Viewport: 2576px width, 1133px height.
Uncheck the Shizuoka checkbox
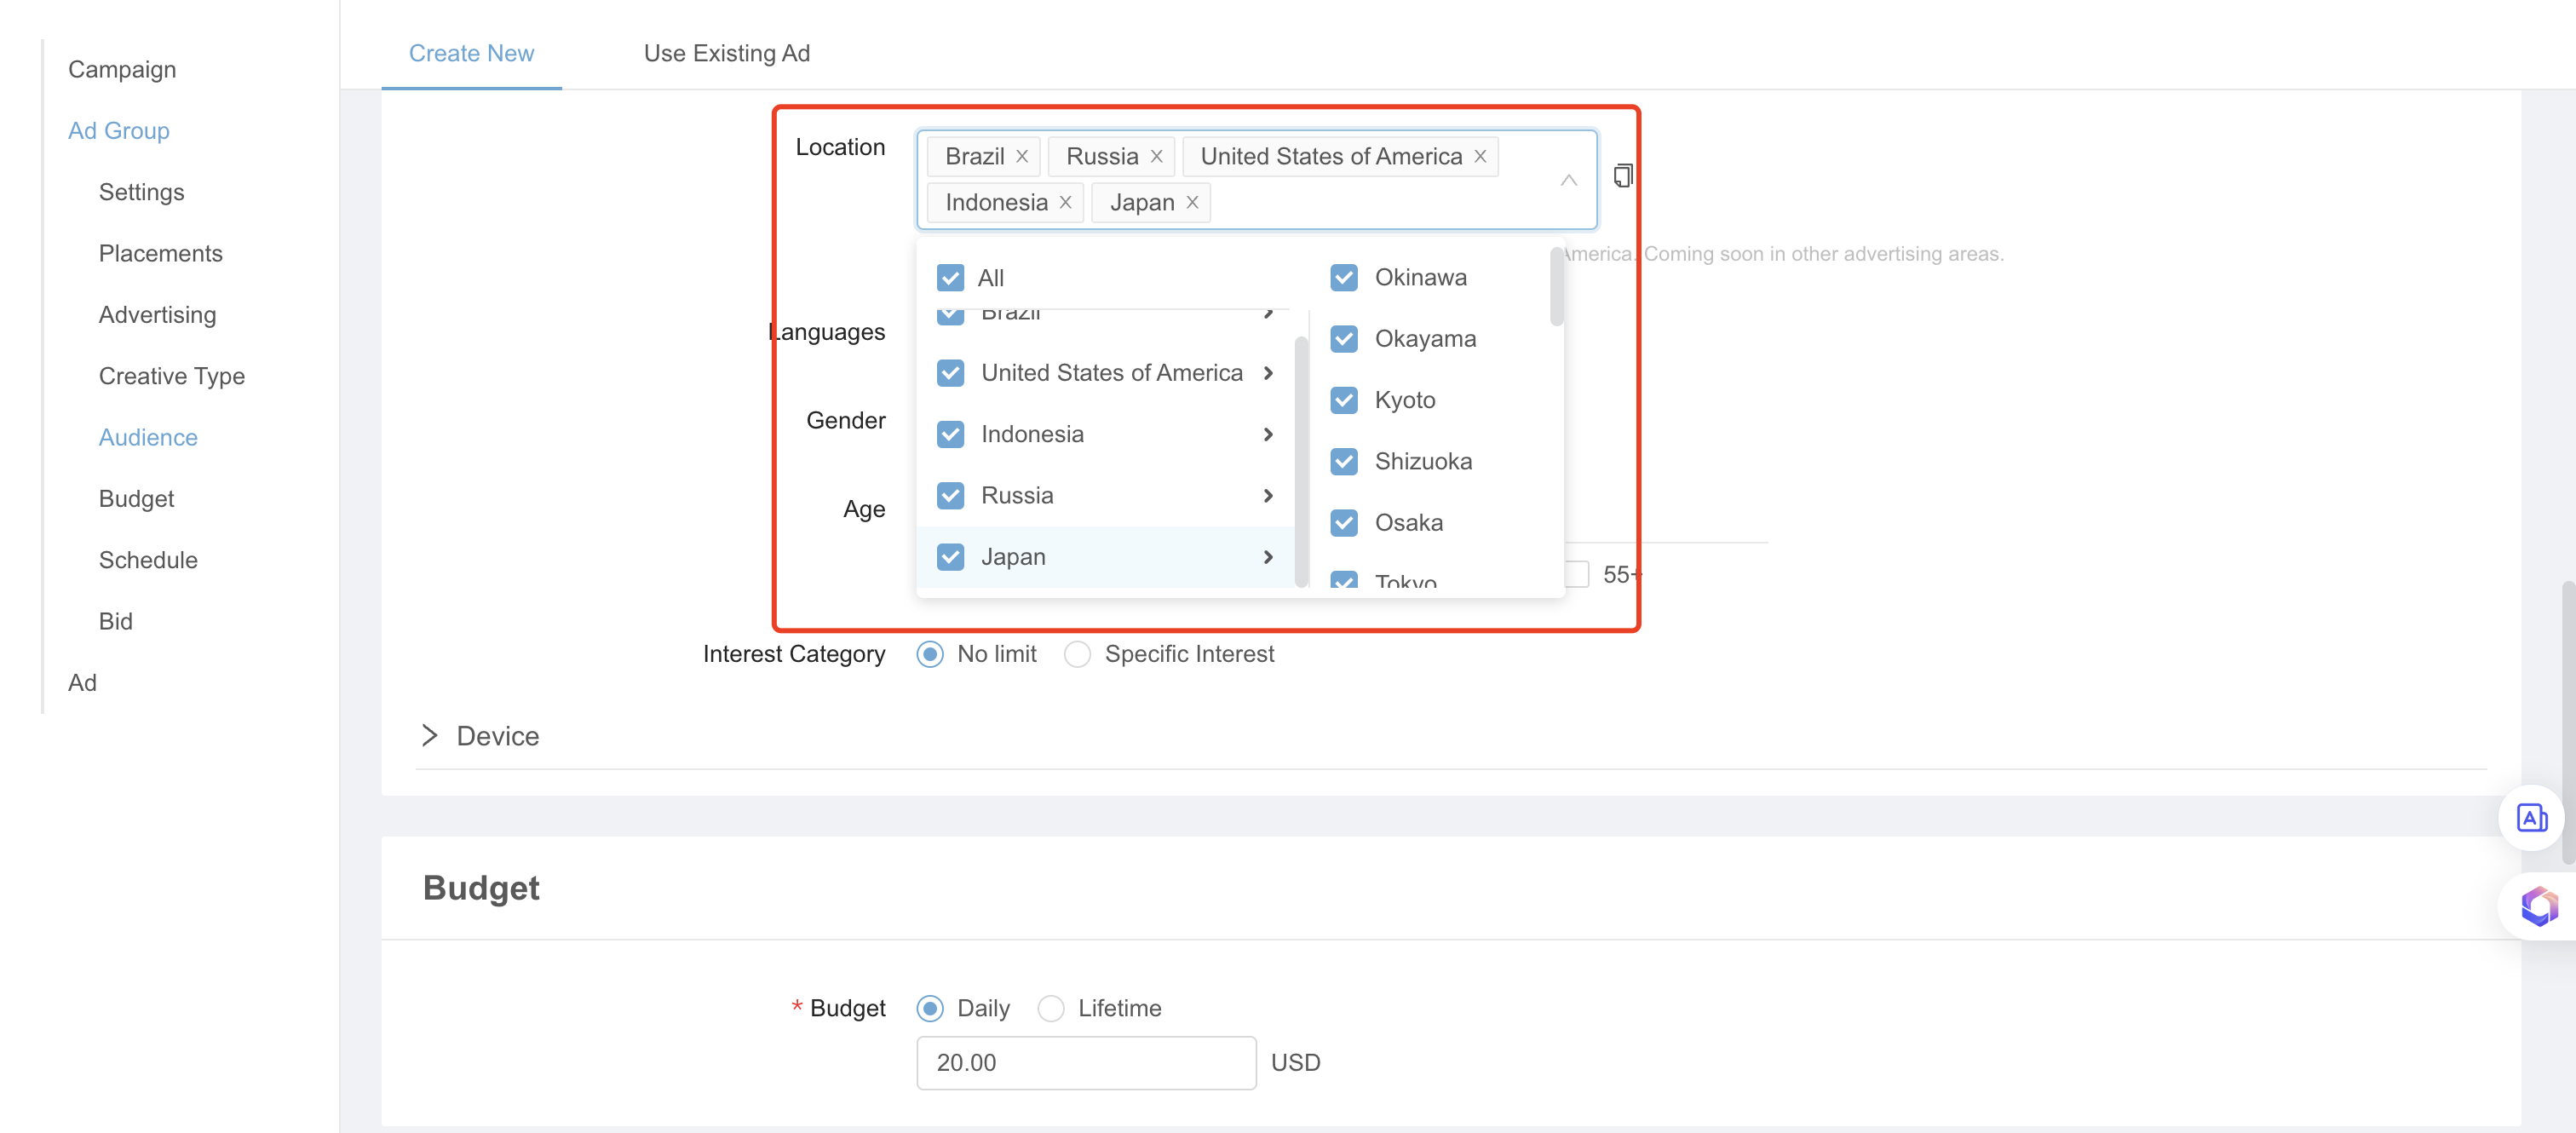pos(1344,462)
